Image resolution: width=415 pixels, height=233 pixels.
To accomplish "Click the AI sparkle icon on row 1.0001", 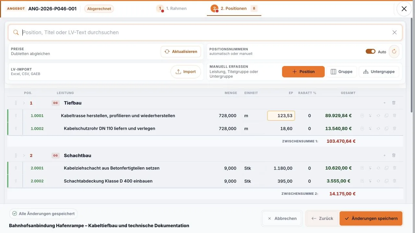I will tap(370, 116).
